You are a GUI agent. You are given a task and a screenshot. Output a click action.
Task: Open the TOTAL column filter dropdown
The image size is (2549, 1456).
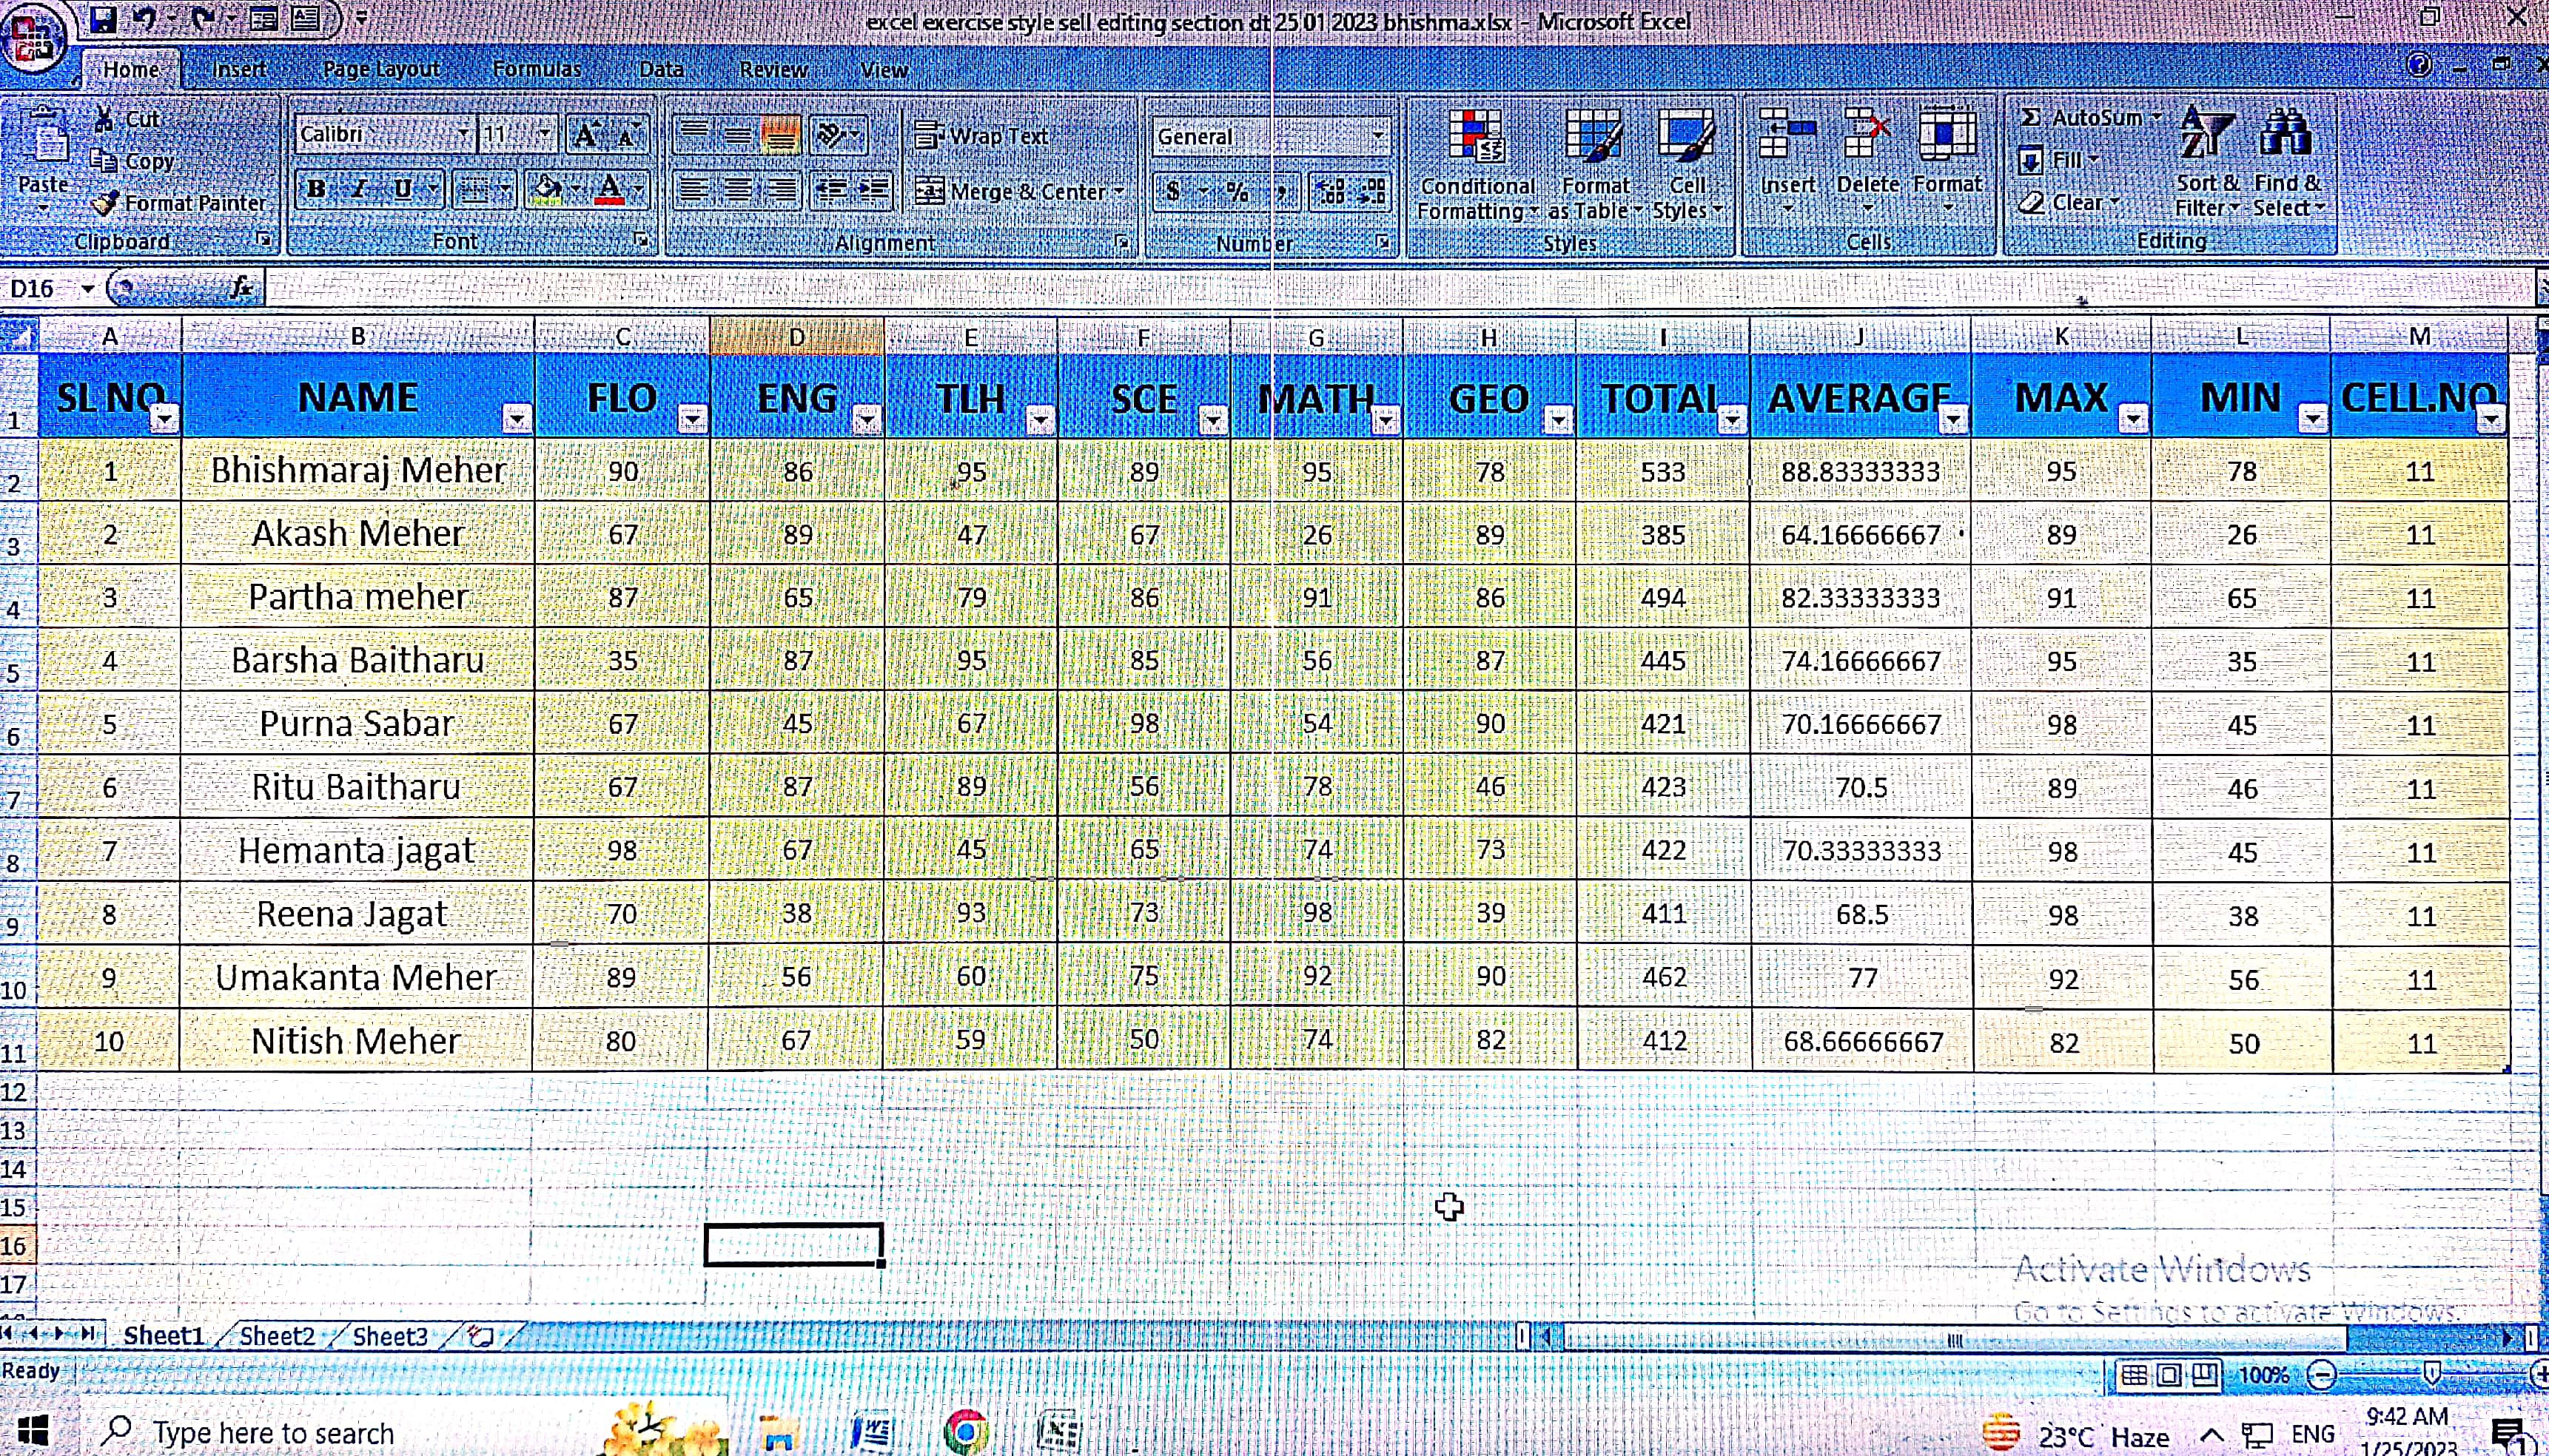pyautogui.click(x=1732, y=420)
